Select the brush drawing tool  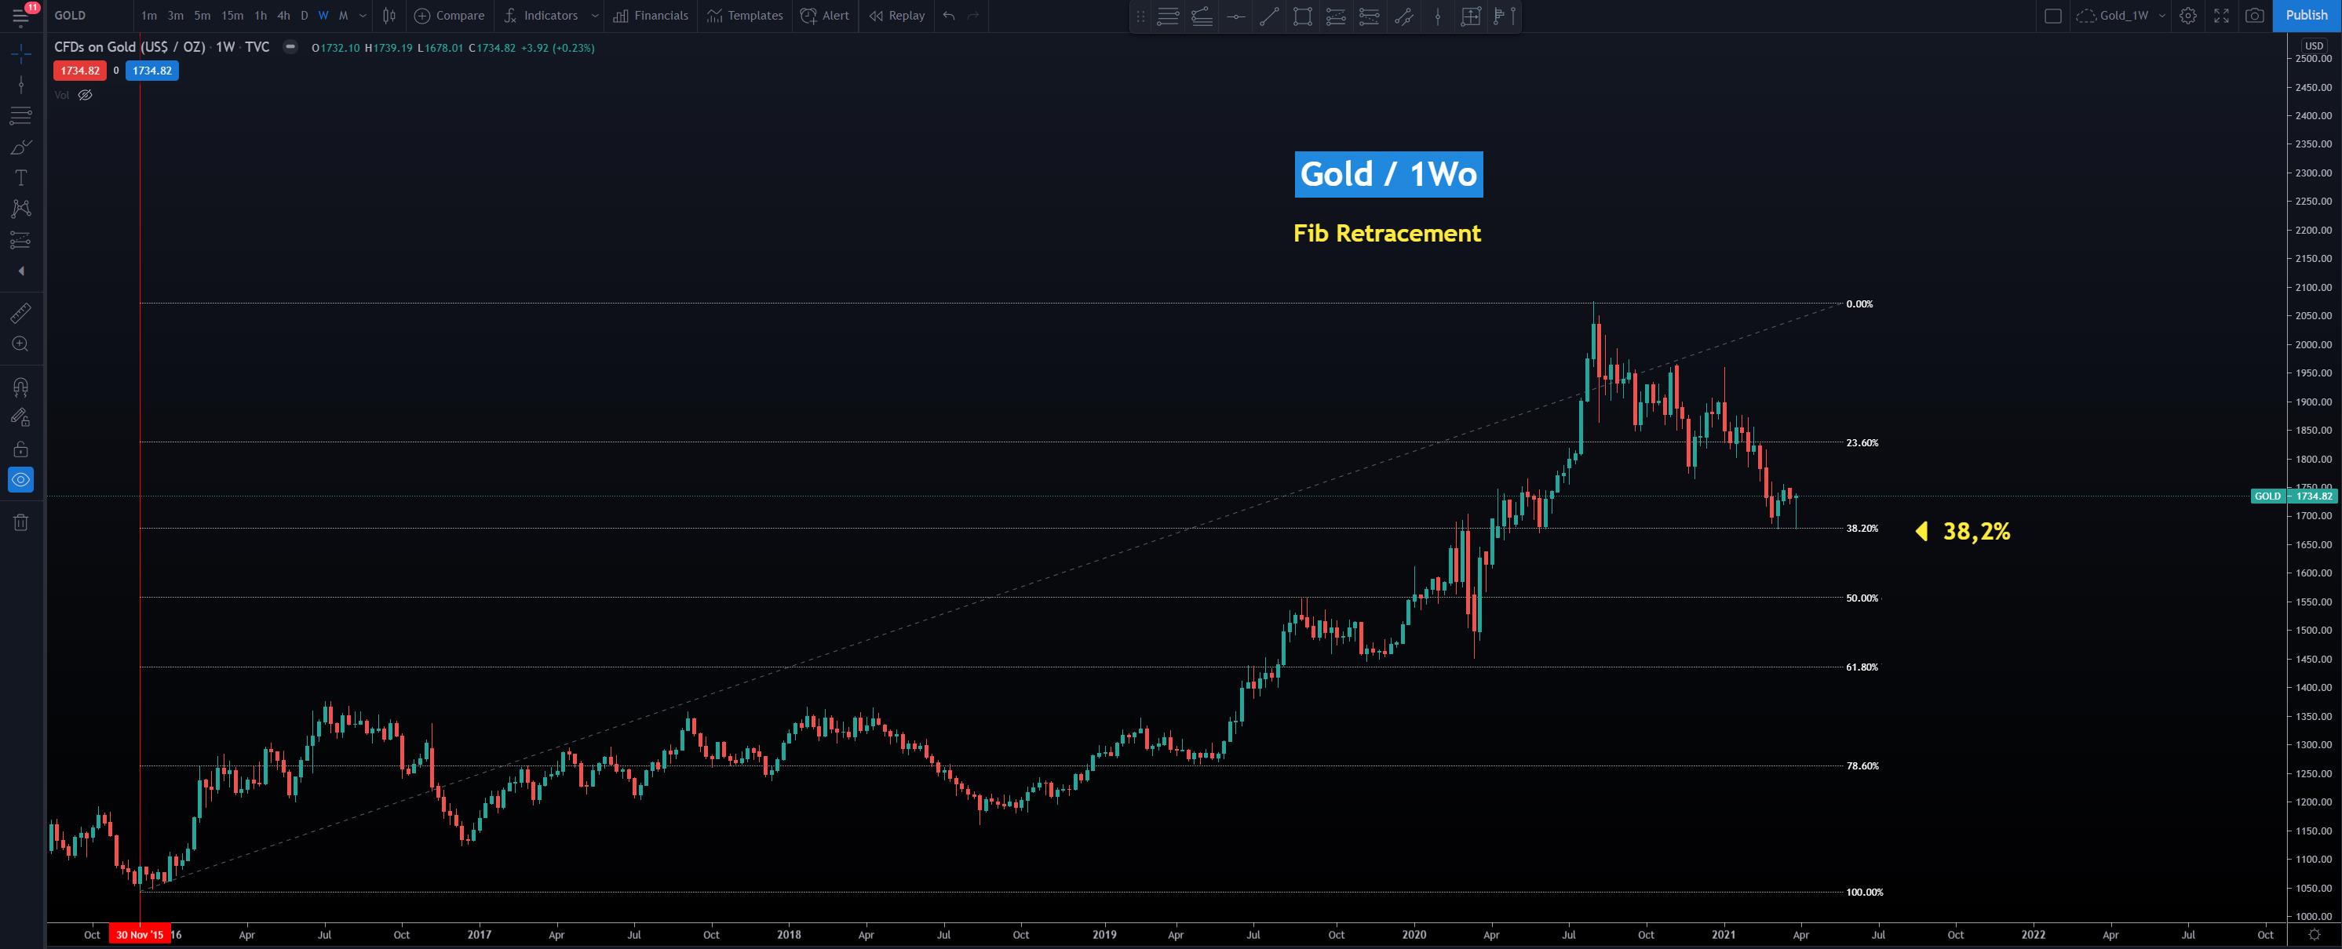tap(21, 147)
